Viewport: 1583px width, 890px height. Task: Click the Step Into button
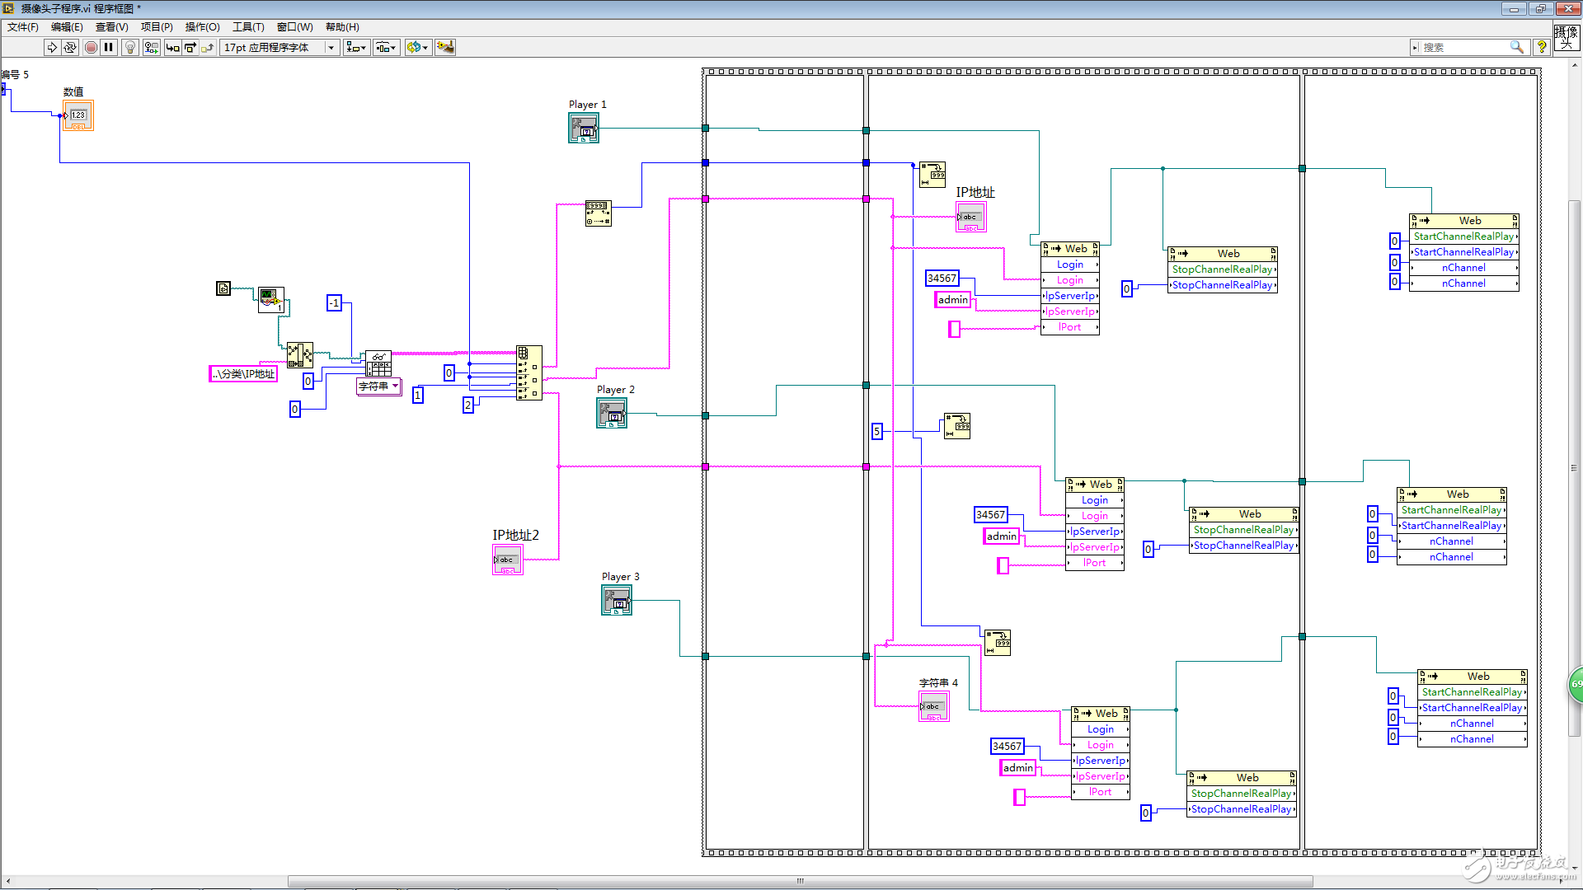(x=172, y=47)
